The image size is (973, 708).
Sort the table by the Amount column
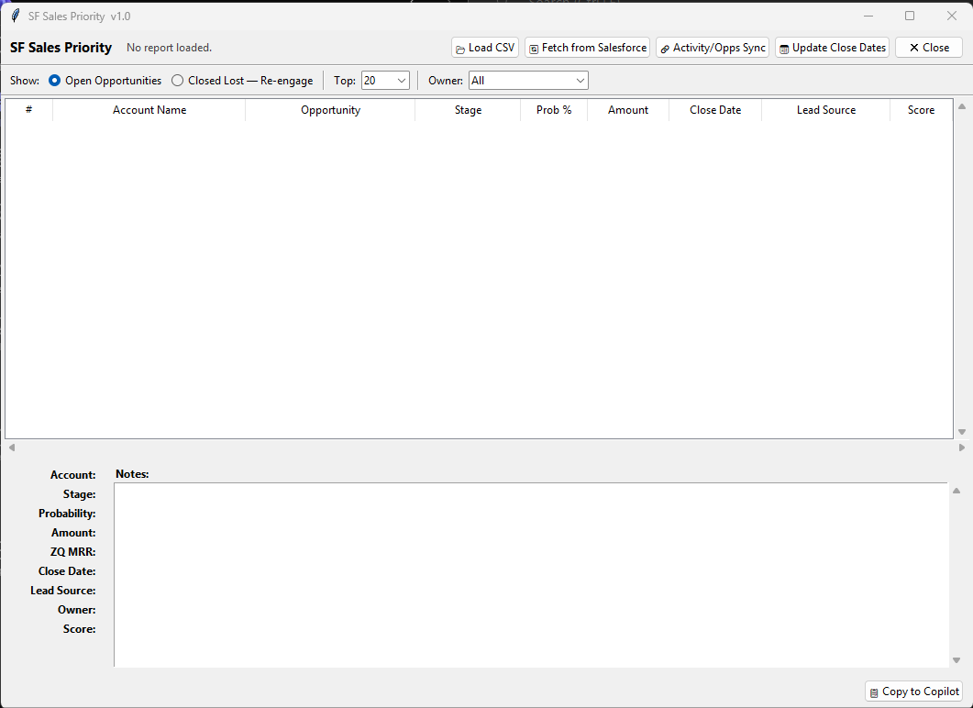pyautogui.click(x=627, y=110)
